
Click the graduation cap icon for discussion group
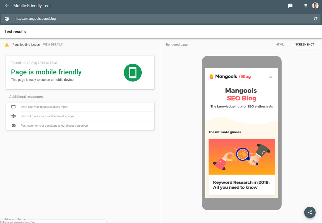(13, 126)
